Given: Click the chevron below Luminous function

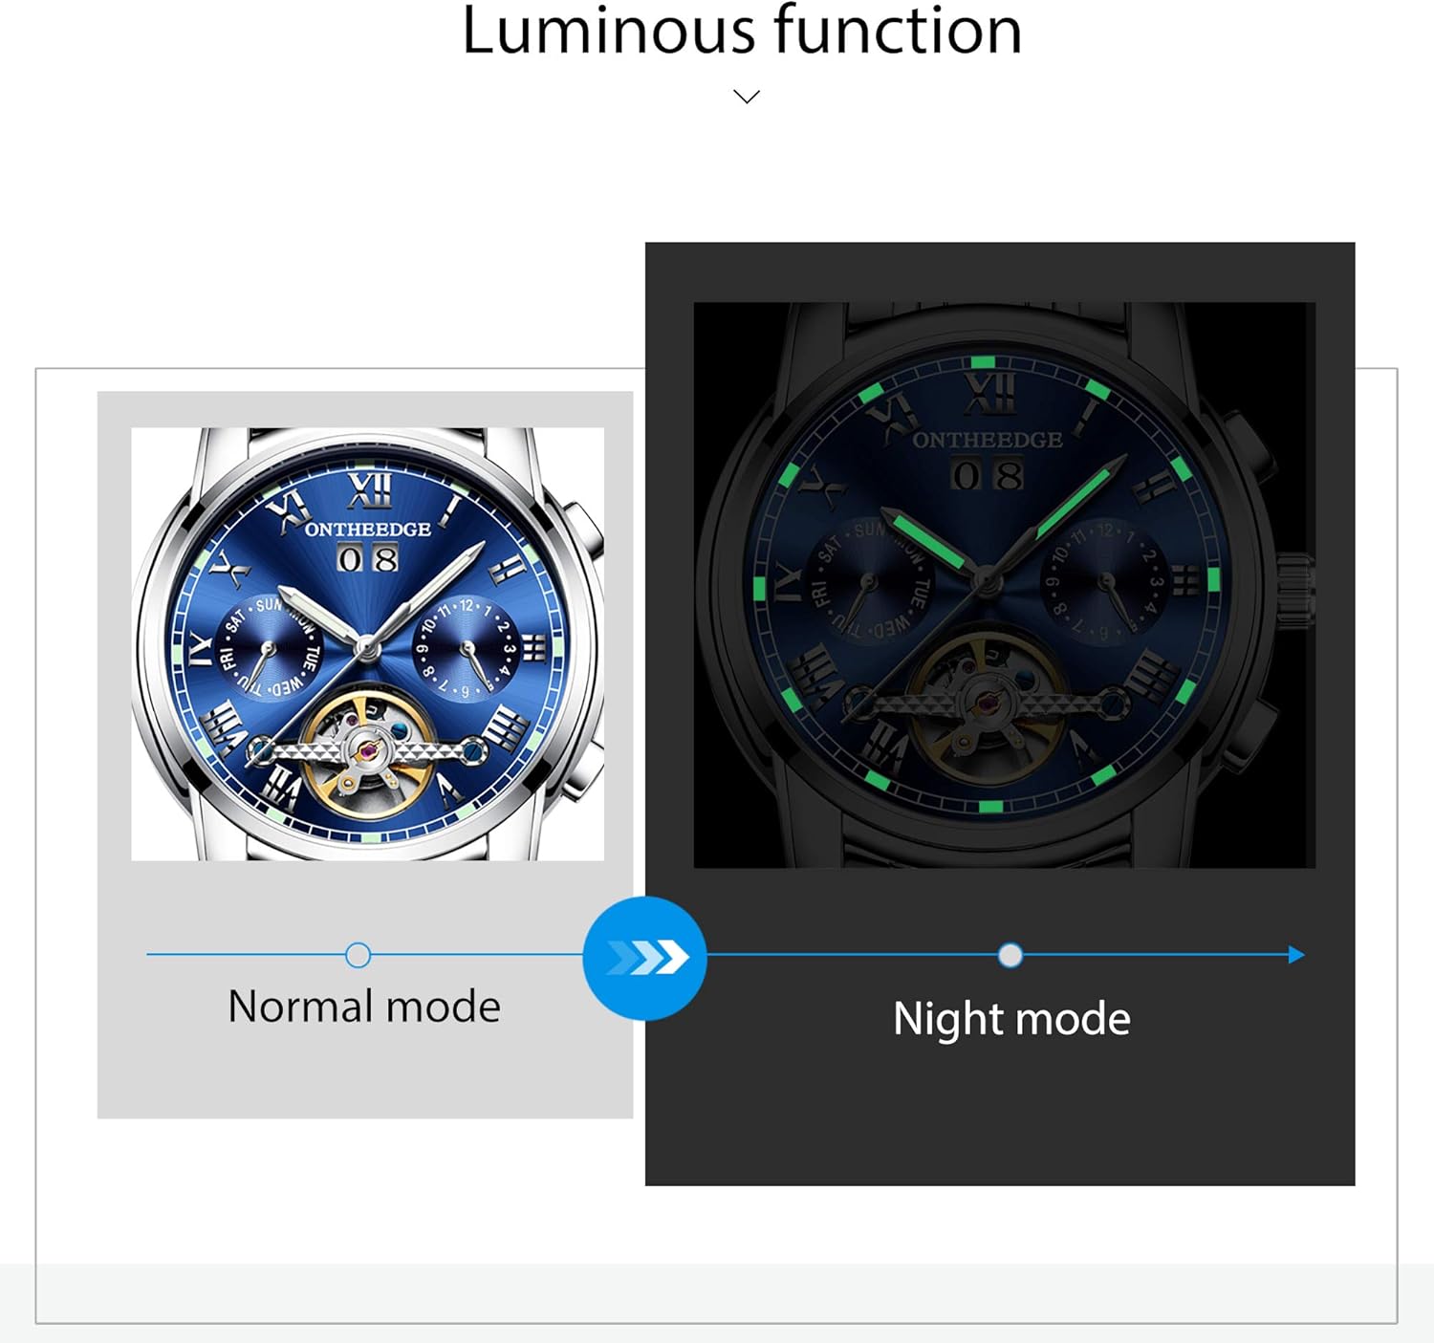Looking at the screenshot, I should coord(747,97).
